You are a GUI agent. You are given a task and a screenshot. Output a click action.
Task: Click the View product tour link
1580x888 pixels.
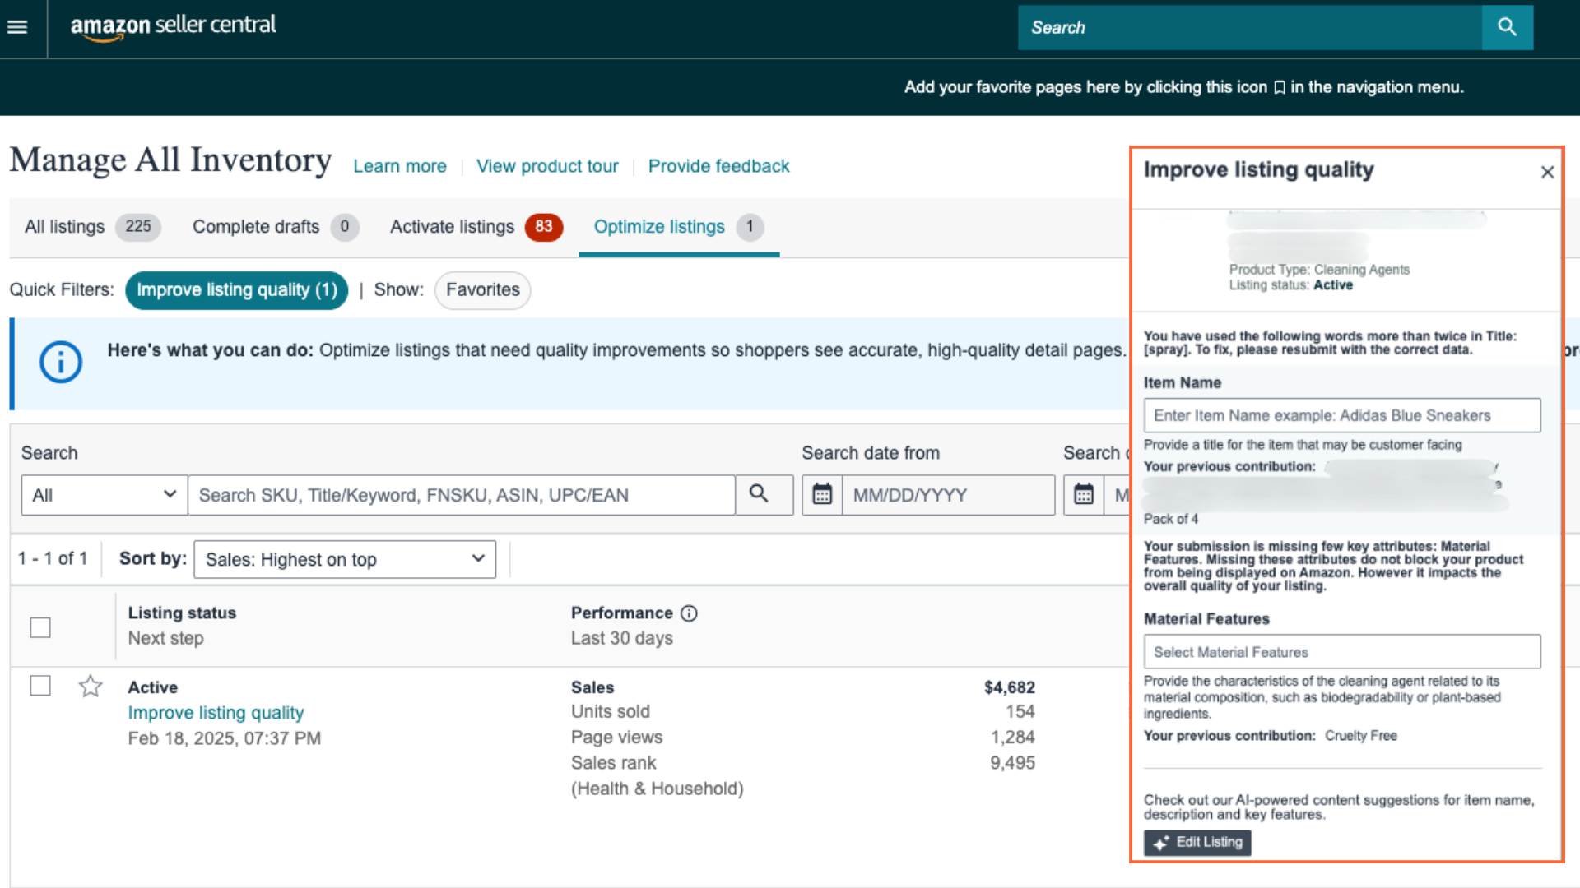[x=547, y=166]
